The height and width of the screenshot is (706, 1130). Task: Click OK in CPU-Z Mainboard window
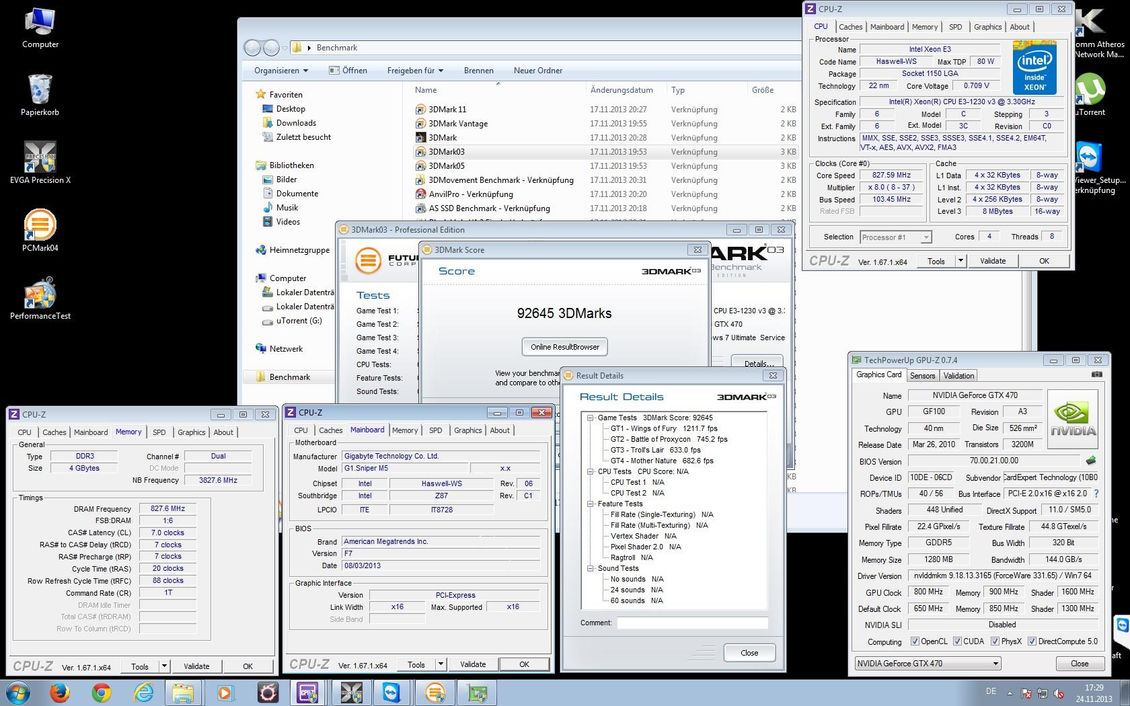[x=524, y=664]
